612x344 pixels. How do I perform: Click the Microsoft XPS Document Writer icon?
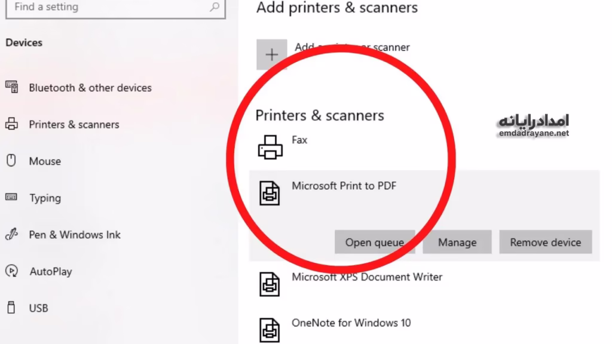point(270,284)
